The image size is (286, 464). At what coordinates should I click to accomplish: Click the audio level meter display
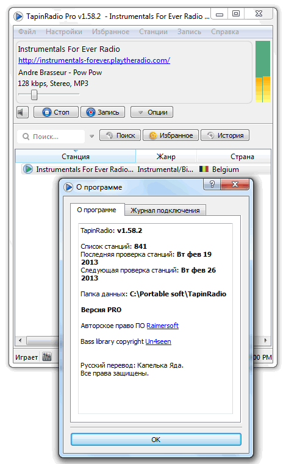click(263, 71)
